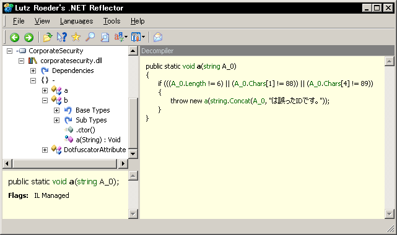The height and width of the screenshot is (235, 397).
Task: Expand the DotfuscatorAttribute node
Action: [45, 150]
